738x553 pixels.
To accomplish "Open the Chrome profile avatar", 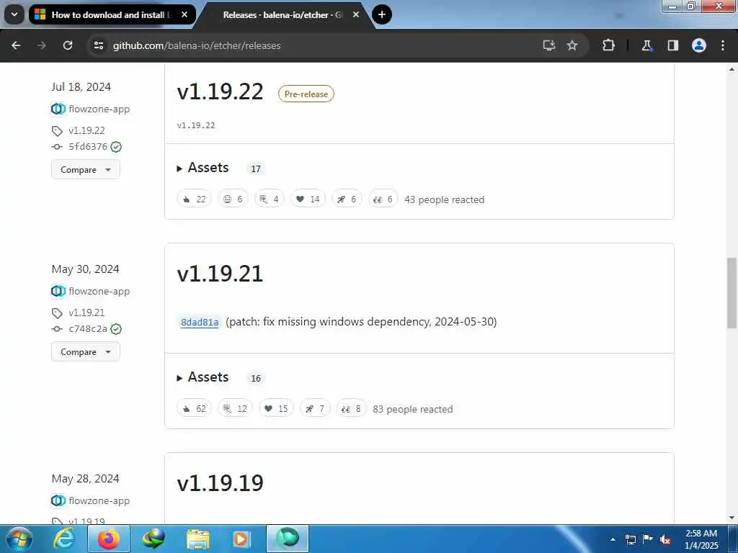I will pos(699,45).
